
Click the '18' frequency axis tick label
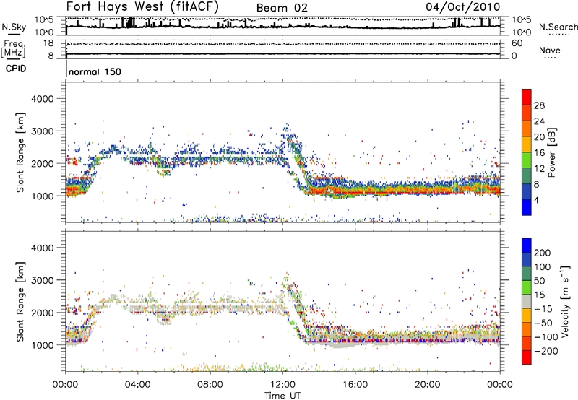[48, 43]
